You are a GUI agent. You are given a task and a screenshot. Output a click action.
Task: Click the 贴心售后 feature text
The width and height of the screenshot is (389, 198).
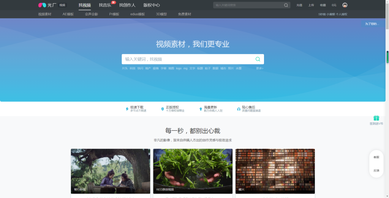[248, 107]
